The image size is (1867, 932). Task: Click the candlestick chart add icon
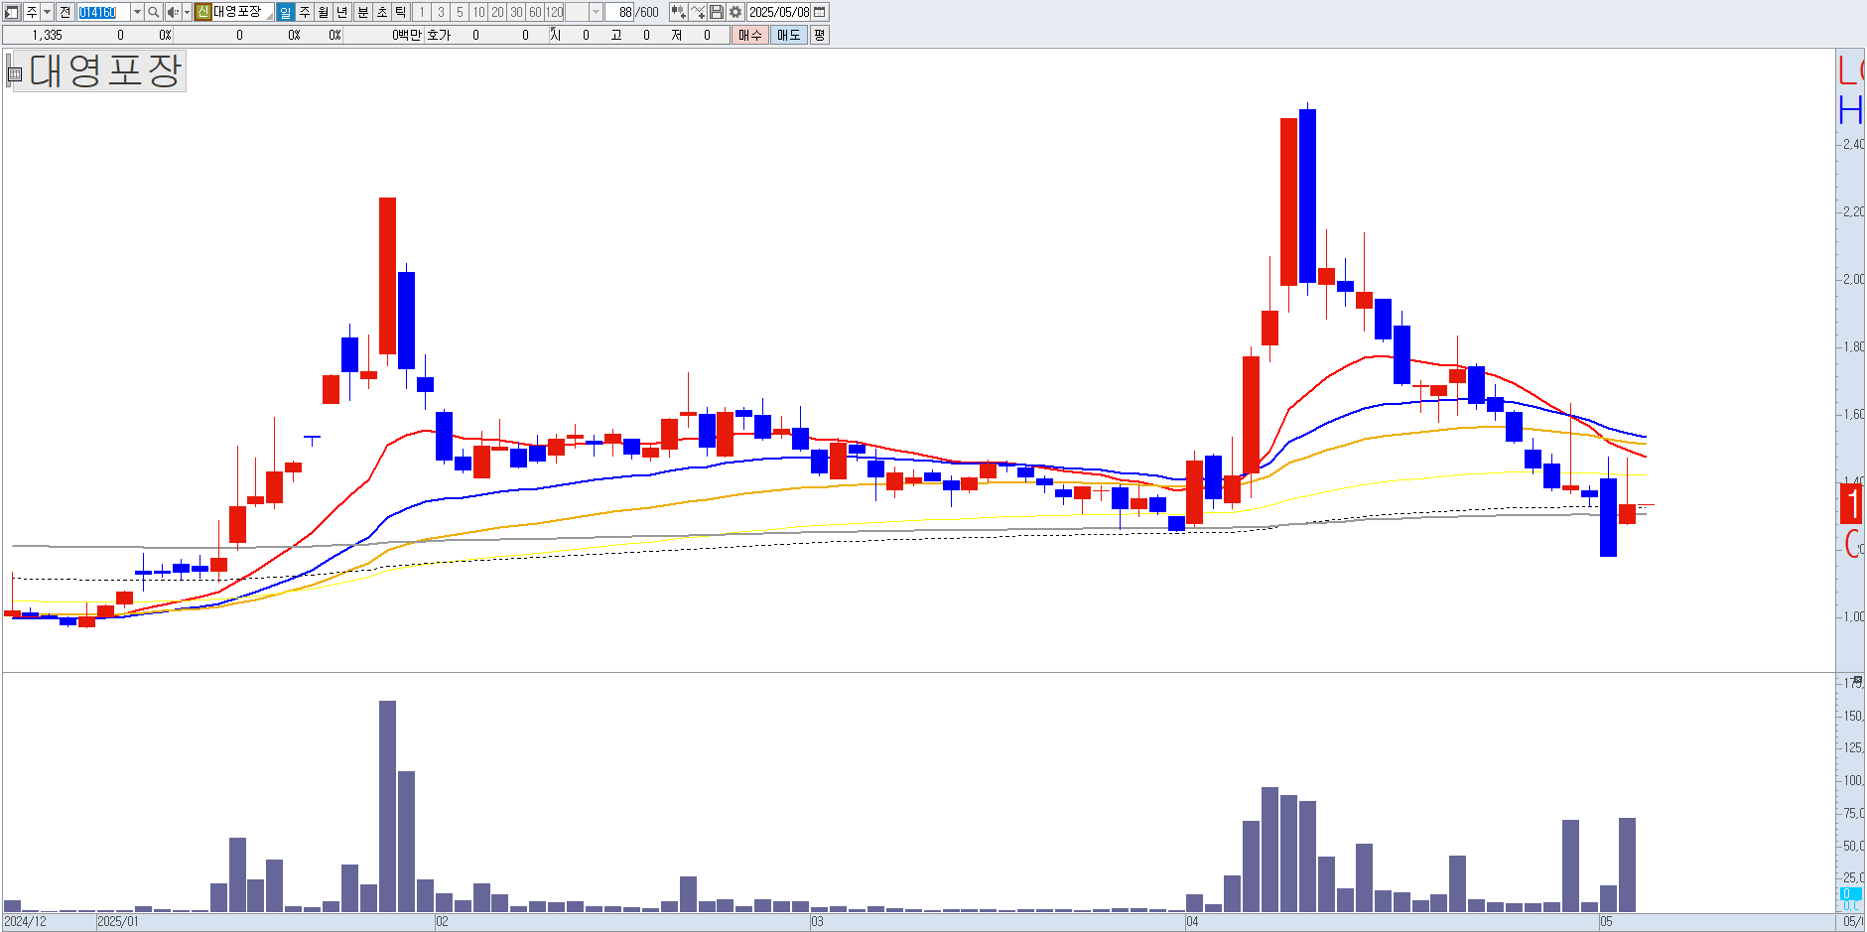point(678,12)
